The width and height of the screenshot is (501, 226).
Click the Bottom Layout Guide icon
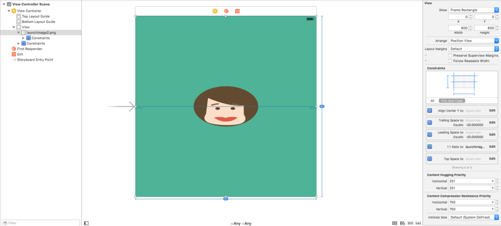pyautogui.click(x=19, y=22)
